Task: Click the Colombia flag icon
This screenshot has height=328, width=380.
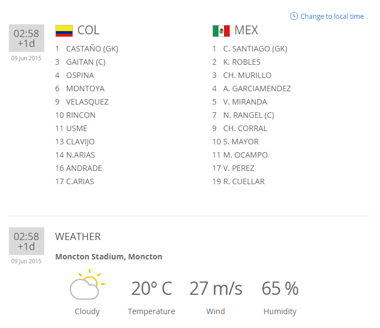Action: click(64, 31)
